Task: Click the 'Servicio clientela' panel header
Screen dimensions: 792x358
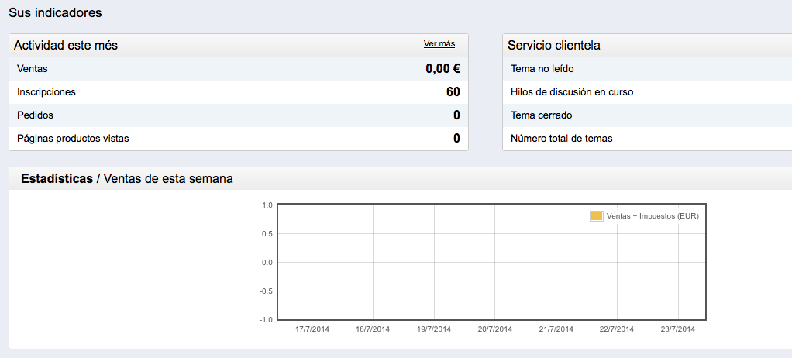Action: point(553,46)
